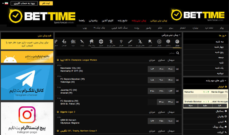
Task: Click ورود به حساب کاربری login button
Action: tap(24, 3)
